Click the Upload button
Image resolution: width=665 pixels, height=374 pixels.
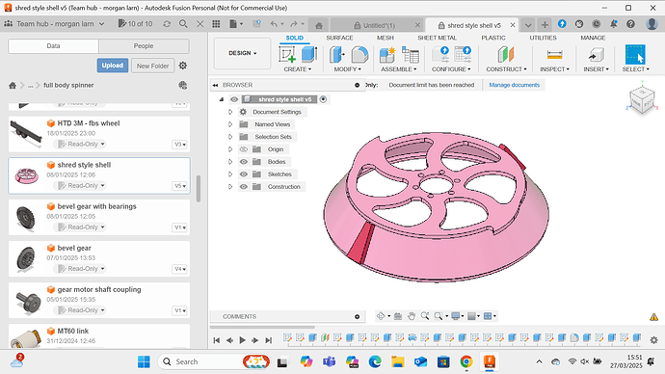pyautogui.click(x=113, y=66)
